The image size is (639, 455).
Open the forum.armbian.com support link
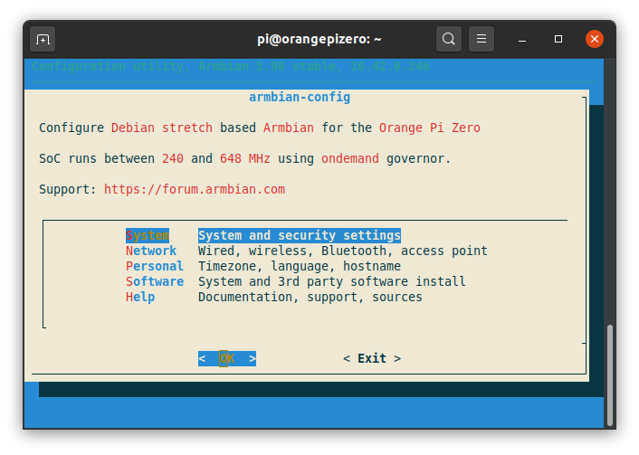(x=195, y=189)
